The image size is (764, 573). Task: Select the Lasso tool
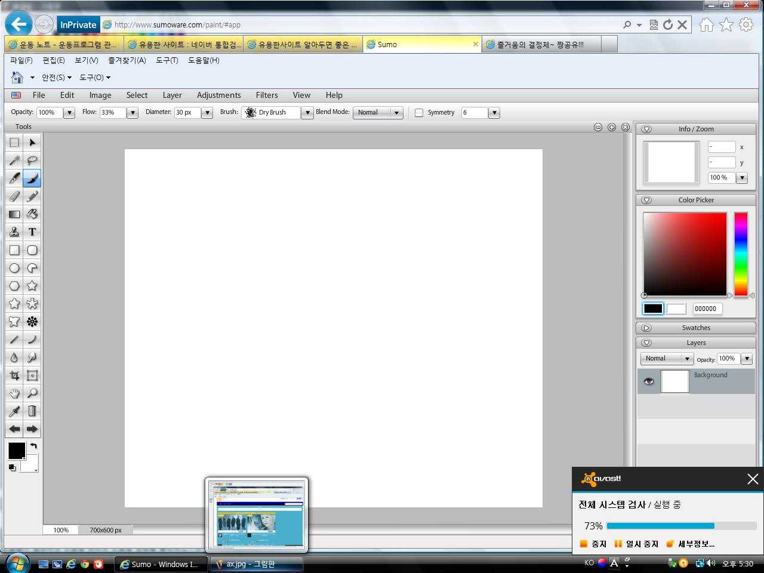pyautogui.click(x=32, y=161)
